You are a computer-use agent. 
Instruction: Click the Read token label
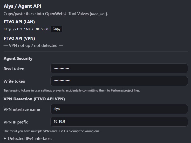coord(14,69)
